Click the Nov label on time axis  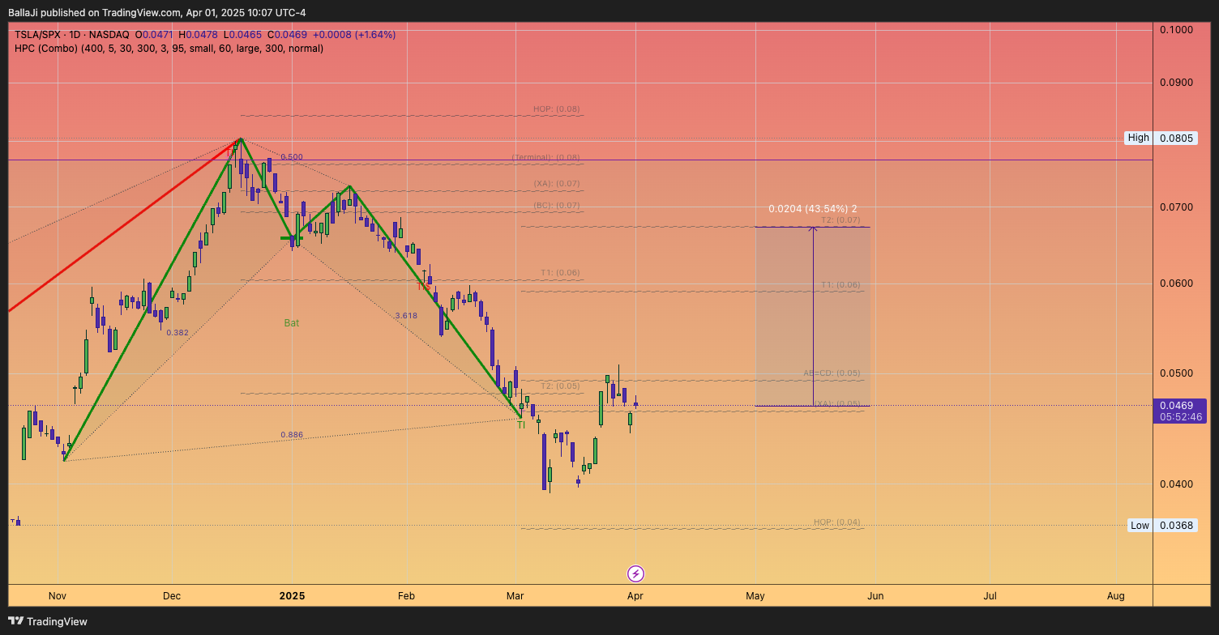coord(57,596)
